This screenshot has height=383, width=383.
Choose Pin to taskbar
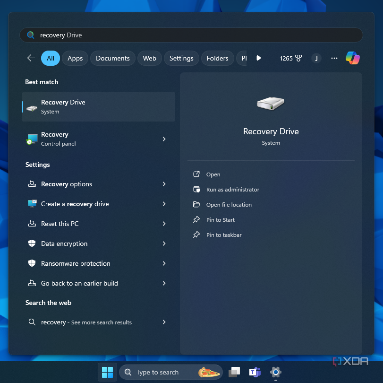[224, 235]
